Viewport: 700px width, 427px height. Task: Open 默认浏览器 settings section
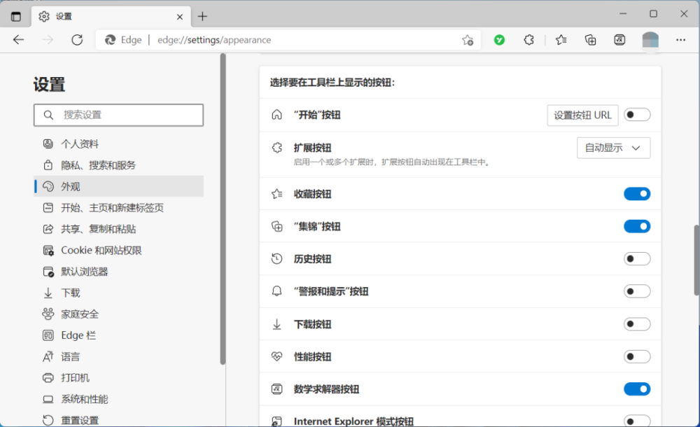pos(119,272)
